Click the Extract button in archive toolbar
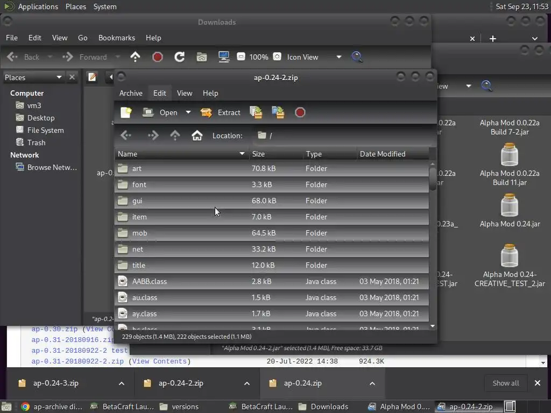Image resolution: width=551 pixels, height=413 pixels. (220, 112)
